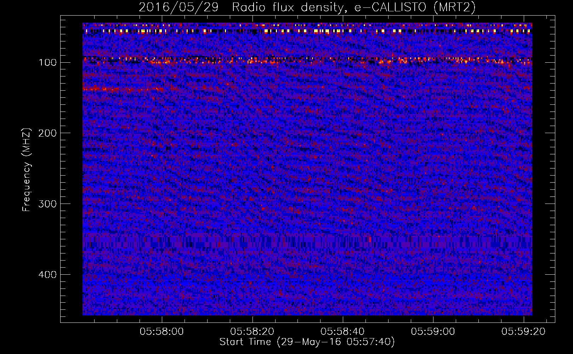Click the 400 frequency tick label

coord(47,275)
